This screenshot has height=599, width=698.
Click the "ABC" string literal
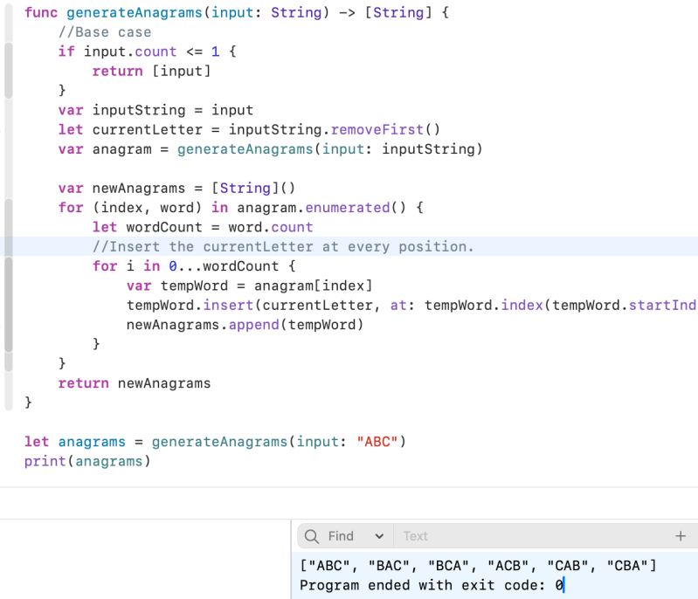click(x=377, y=442)
